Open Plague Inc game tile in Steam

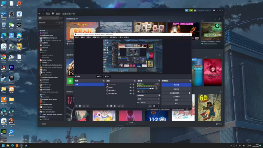[x=213, y=72]
